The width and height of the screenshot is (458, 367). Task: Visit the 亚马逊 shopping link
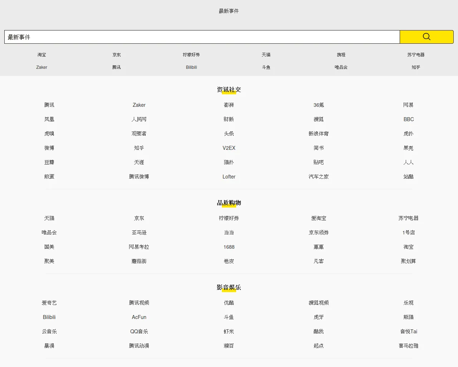click(139, 233)
